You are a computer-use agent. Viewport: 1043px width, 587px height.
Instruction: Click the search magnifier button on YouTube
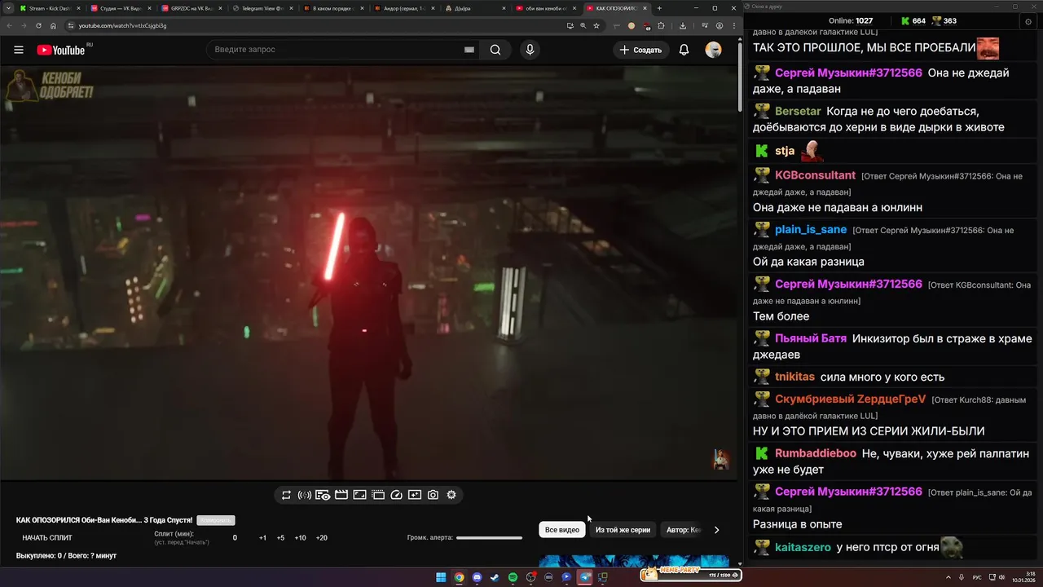(495, 50)
